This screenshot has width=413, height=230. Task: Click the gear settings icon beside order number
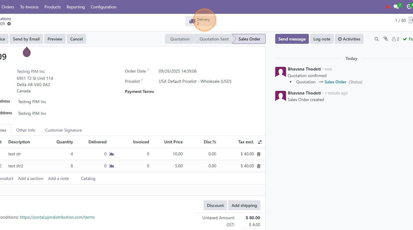coord(9,24)
